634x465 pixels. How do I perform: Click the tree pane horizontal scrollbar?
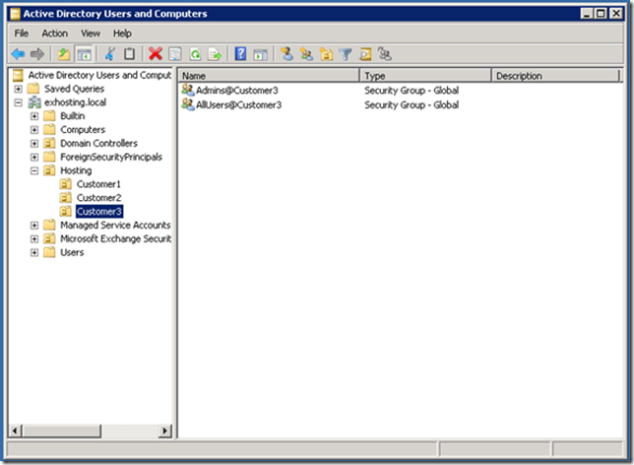(89, 431)
